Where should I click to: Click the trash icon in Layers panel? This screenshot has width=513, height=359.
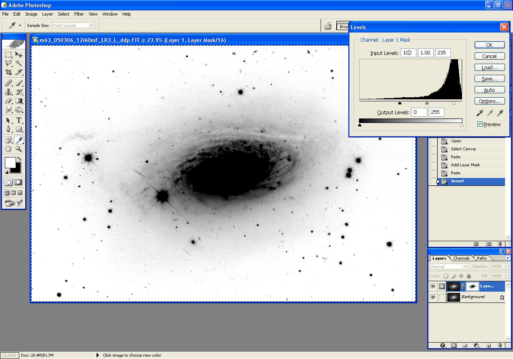coord(500,345)
